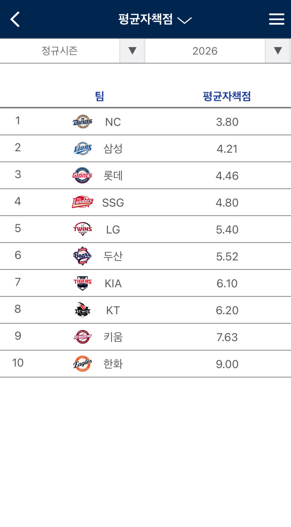Open the 2026 year dropdown arrow

point(277,51)
